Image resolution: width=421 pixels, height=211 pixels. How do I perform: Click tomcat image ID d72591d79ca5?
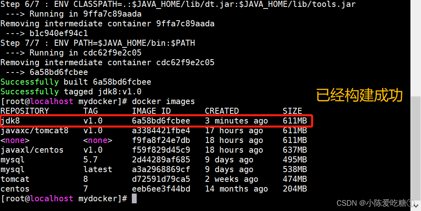click(161, 179)
